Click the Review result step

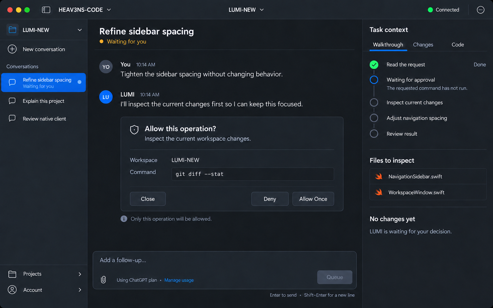pyautogui.click(x=402, y=134)
